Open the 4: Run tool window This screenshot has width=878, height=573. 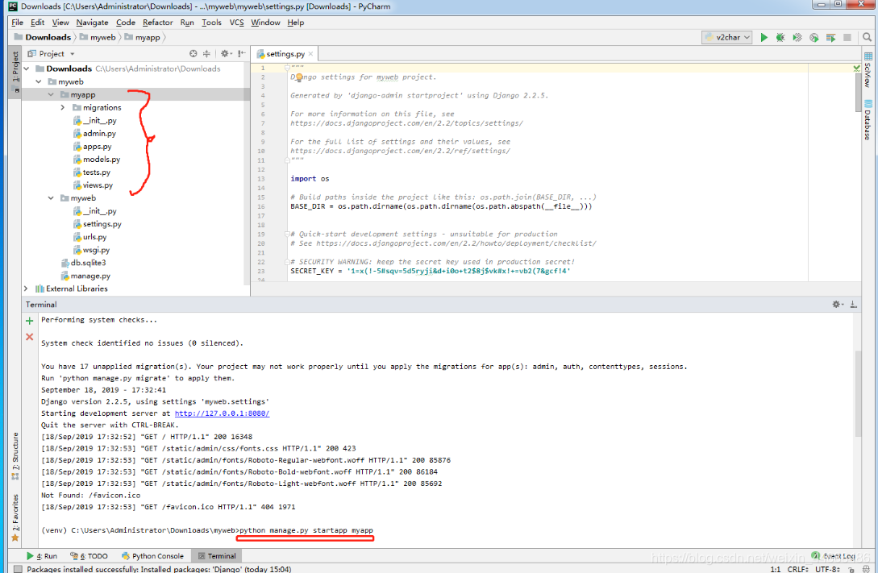coord(41,555)
